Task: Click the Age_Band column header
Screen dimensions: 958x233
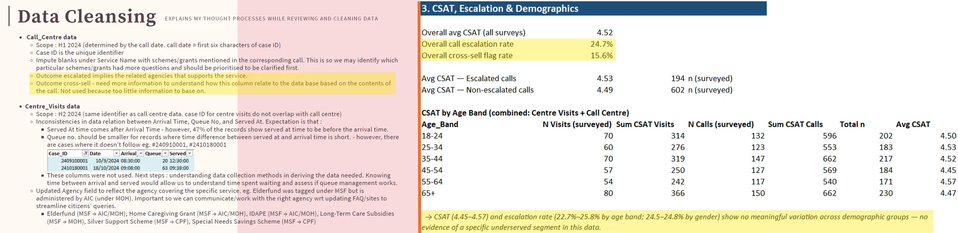Action: (440, 125)
